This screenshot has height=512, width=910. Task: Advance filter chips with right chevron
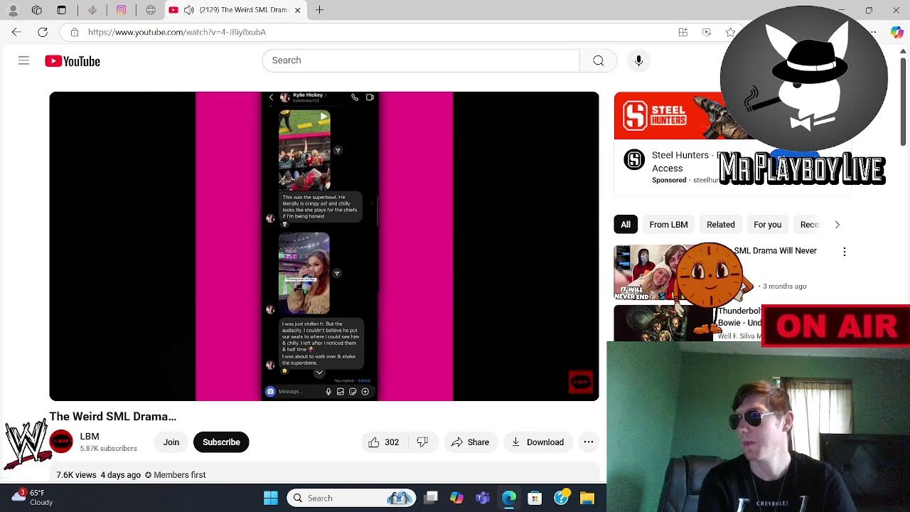point(837,225)
